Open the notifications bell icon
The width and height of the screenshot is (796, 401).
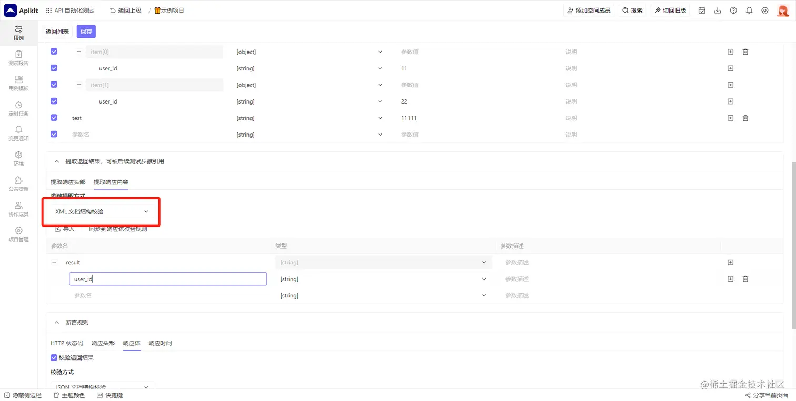tap(749, 11)
